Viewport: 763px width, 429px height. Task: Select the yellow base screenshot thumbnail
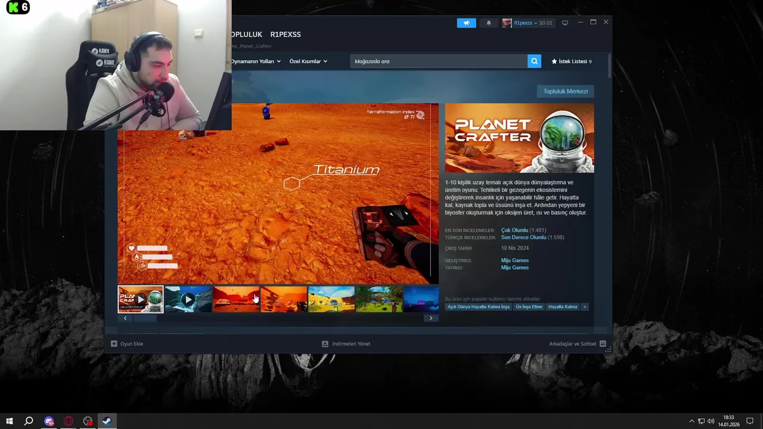point(331,300)
